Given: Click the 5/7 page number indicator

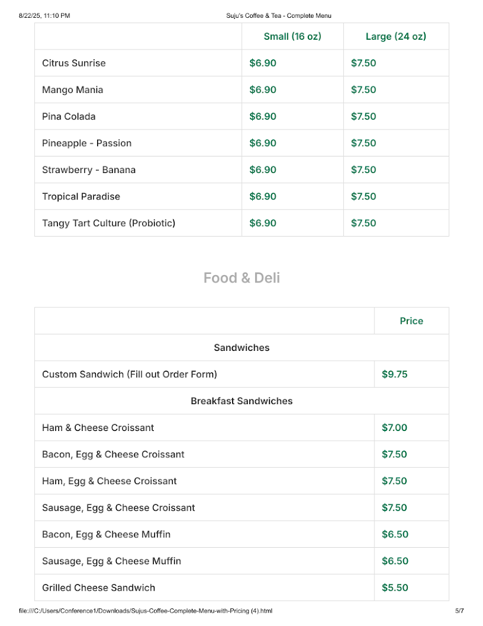Looking at the screenshot, I should coord(459,610).
